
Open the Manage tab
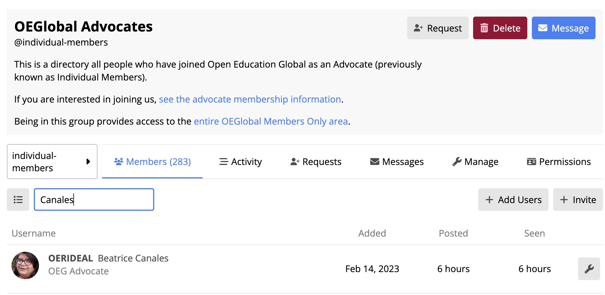coord(475,162)
